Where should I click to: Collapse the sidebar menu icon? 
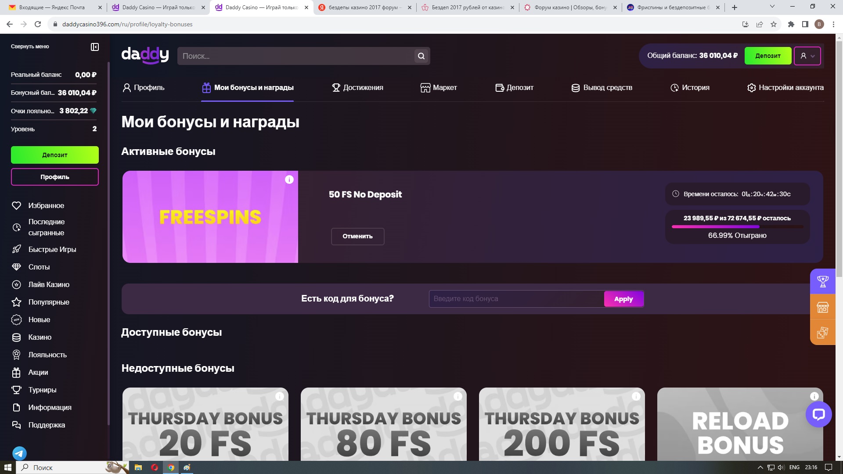(95, 47)
